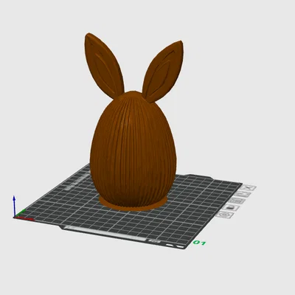Click the printed text strip on the bed
This screenshot has height=295, width=295.
pos(77,181)
